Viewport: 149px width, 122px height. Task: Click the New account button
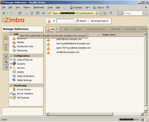click(x=51, y=29)
